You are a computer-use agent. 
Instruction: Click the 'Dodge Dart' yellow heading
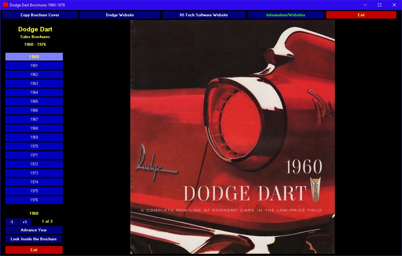click(x=35, y=29)
